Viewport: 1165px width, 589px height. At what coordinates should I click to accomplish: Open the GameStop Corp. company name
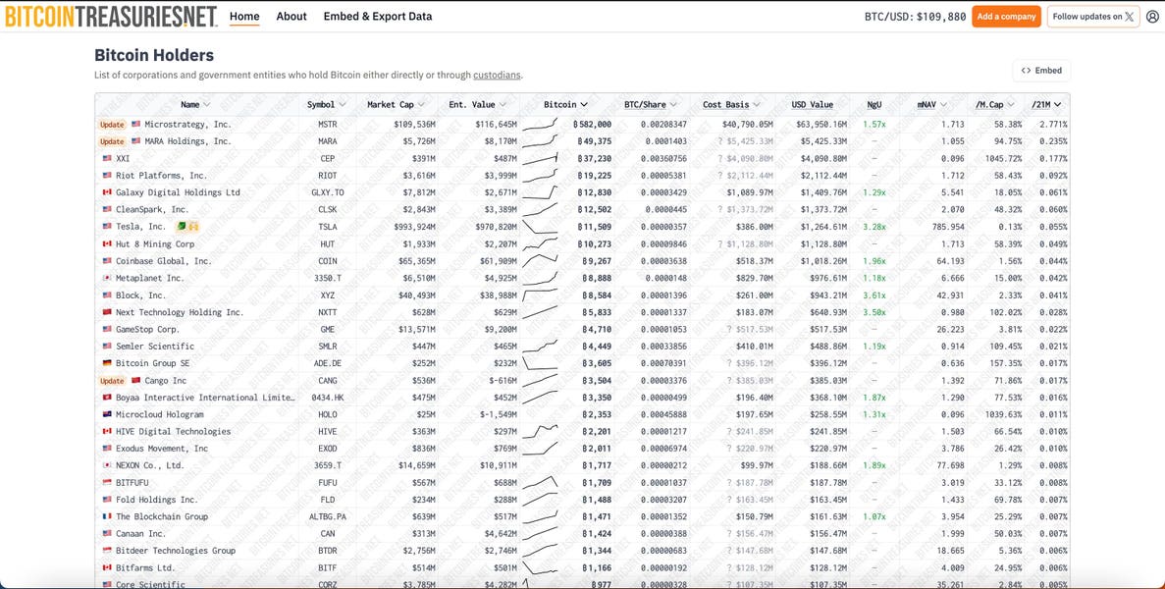[148, 329]
